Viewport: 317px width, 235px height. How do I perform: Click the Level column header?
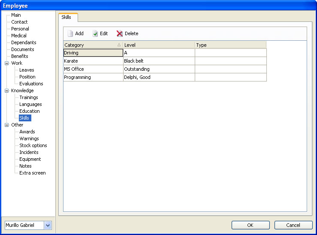159,45
